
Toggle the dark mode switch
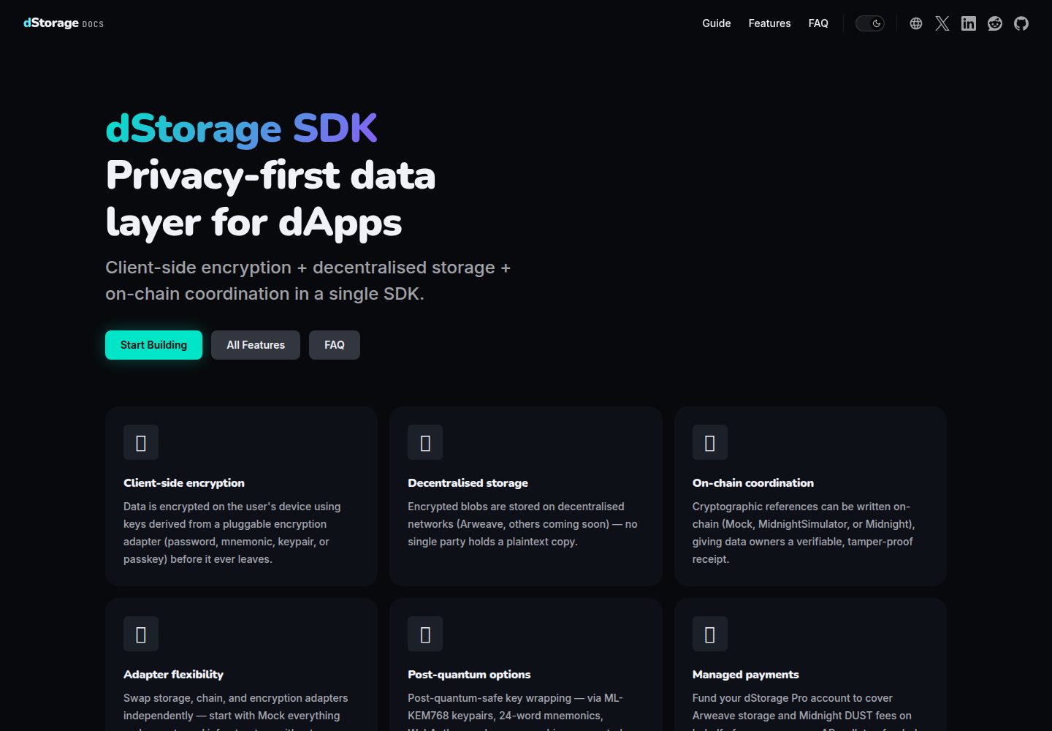click(870, 23)
